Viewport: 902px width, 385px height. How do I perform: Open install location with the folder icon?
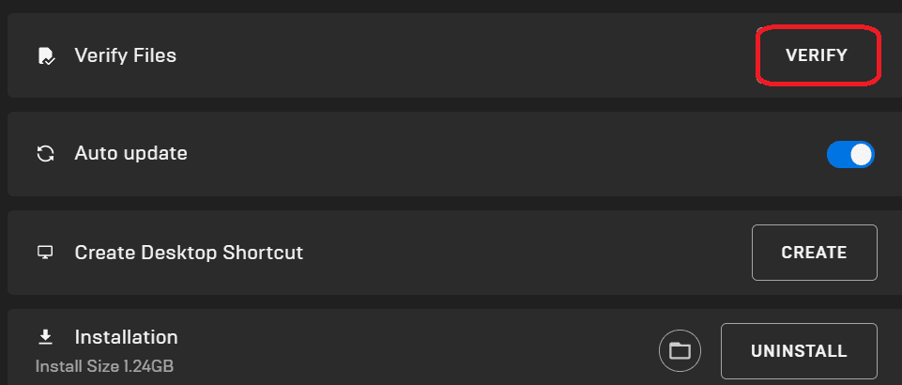680,350
